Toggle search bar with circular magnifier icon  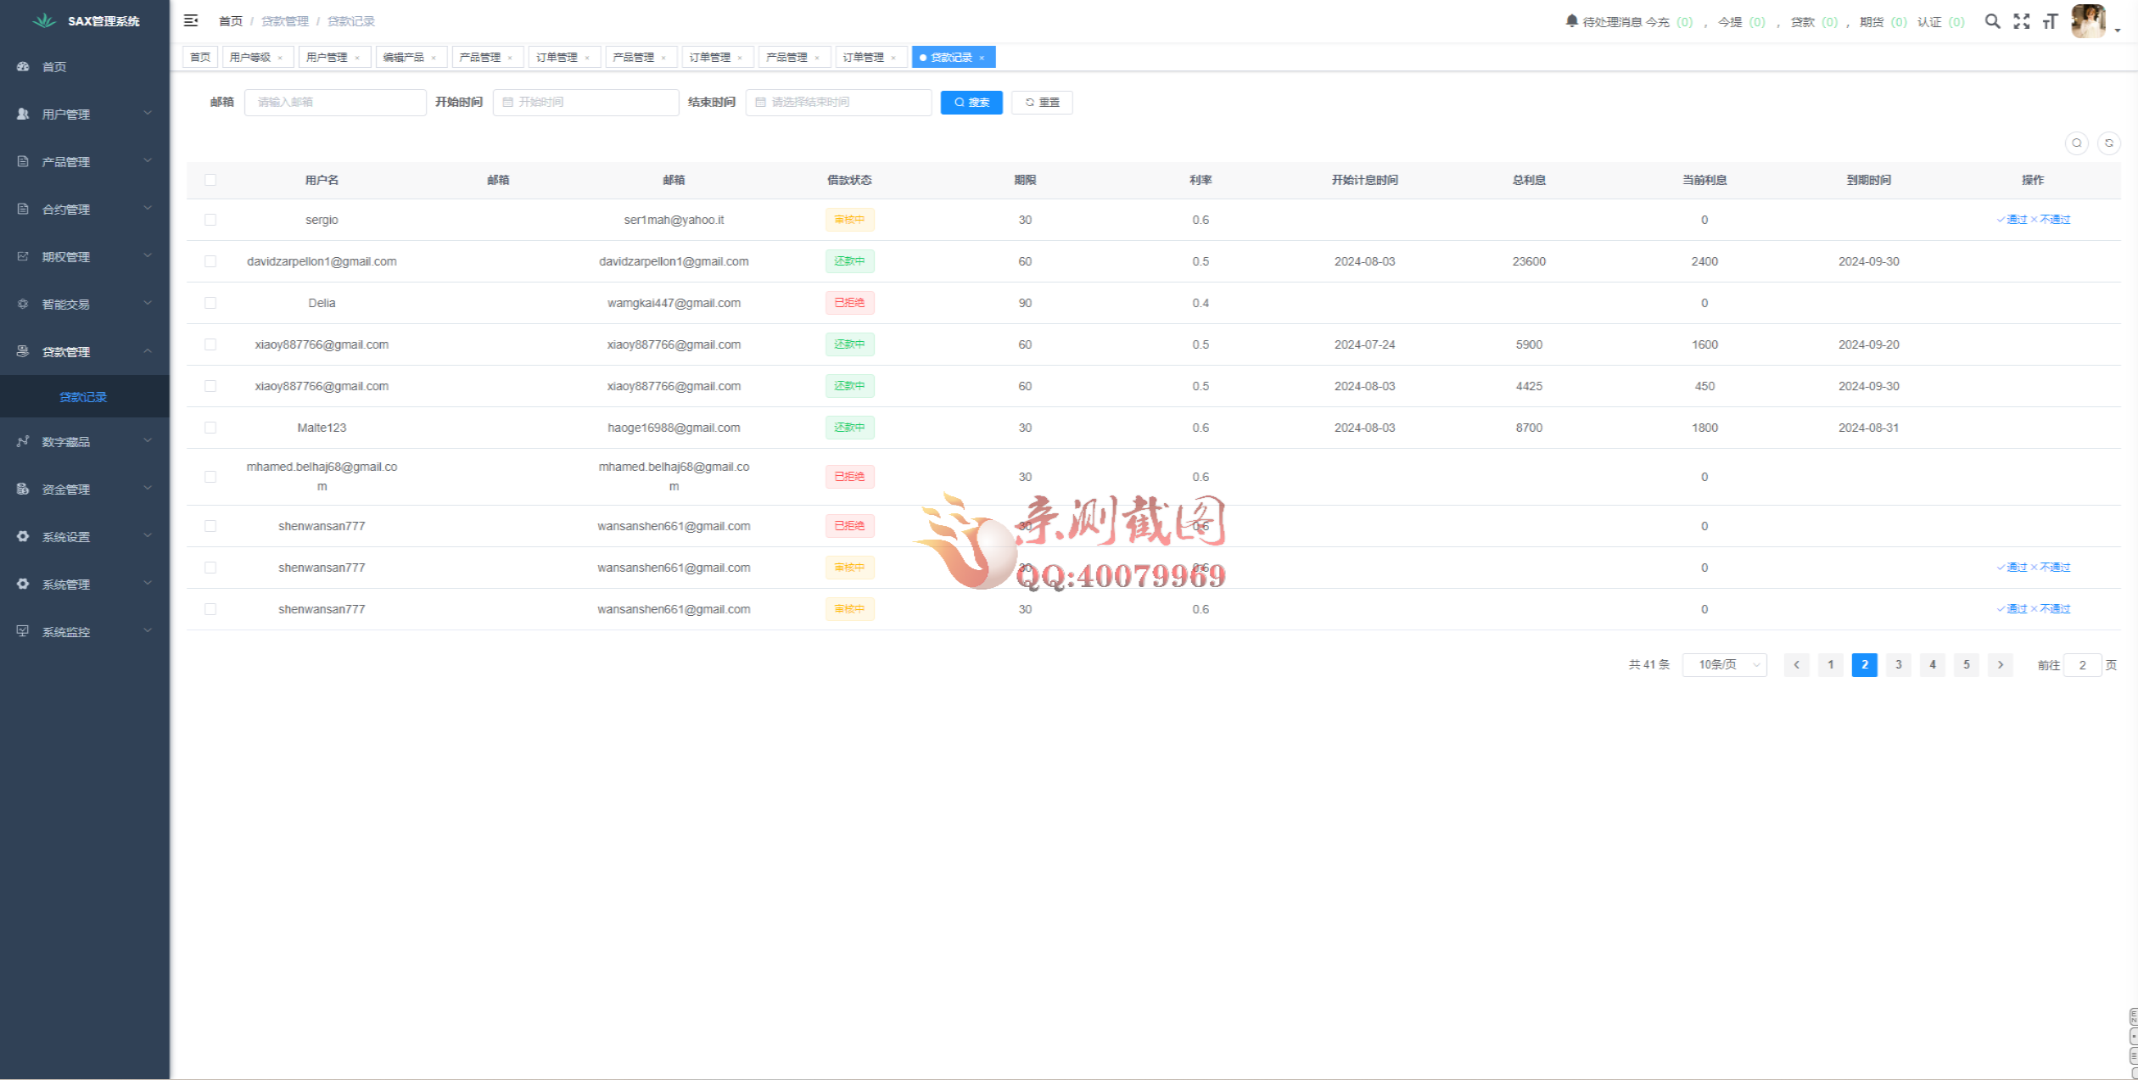[2076, 143]
